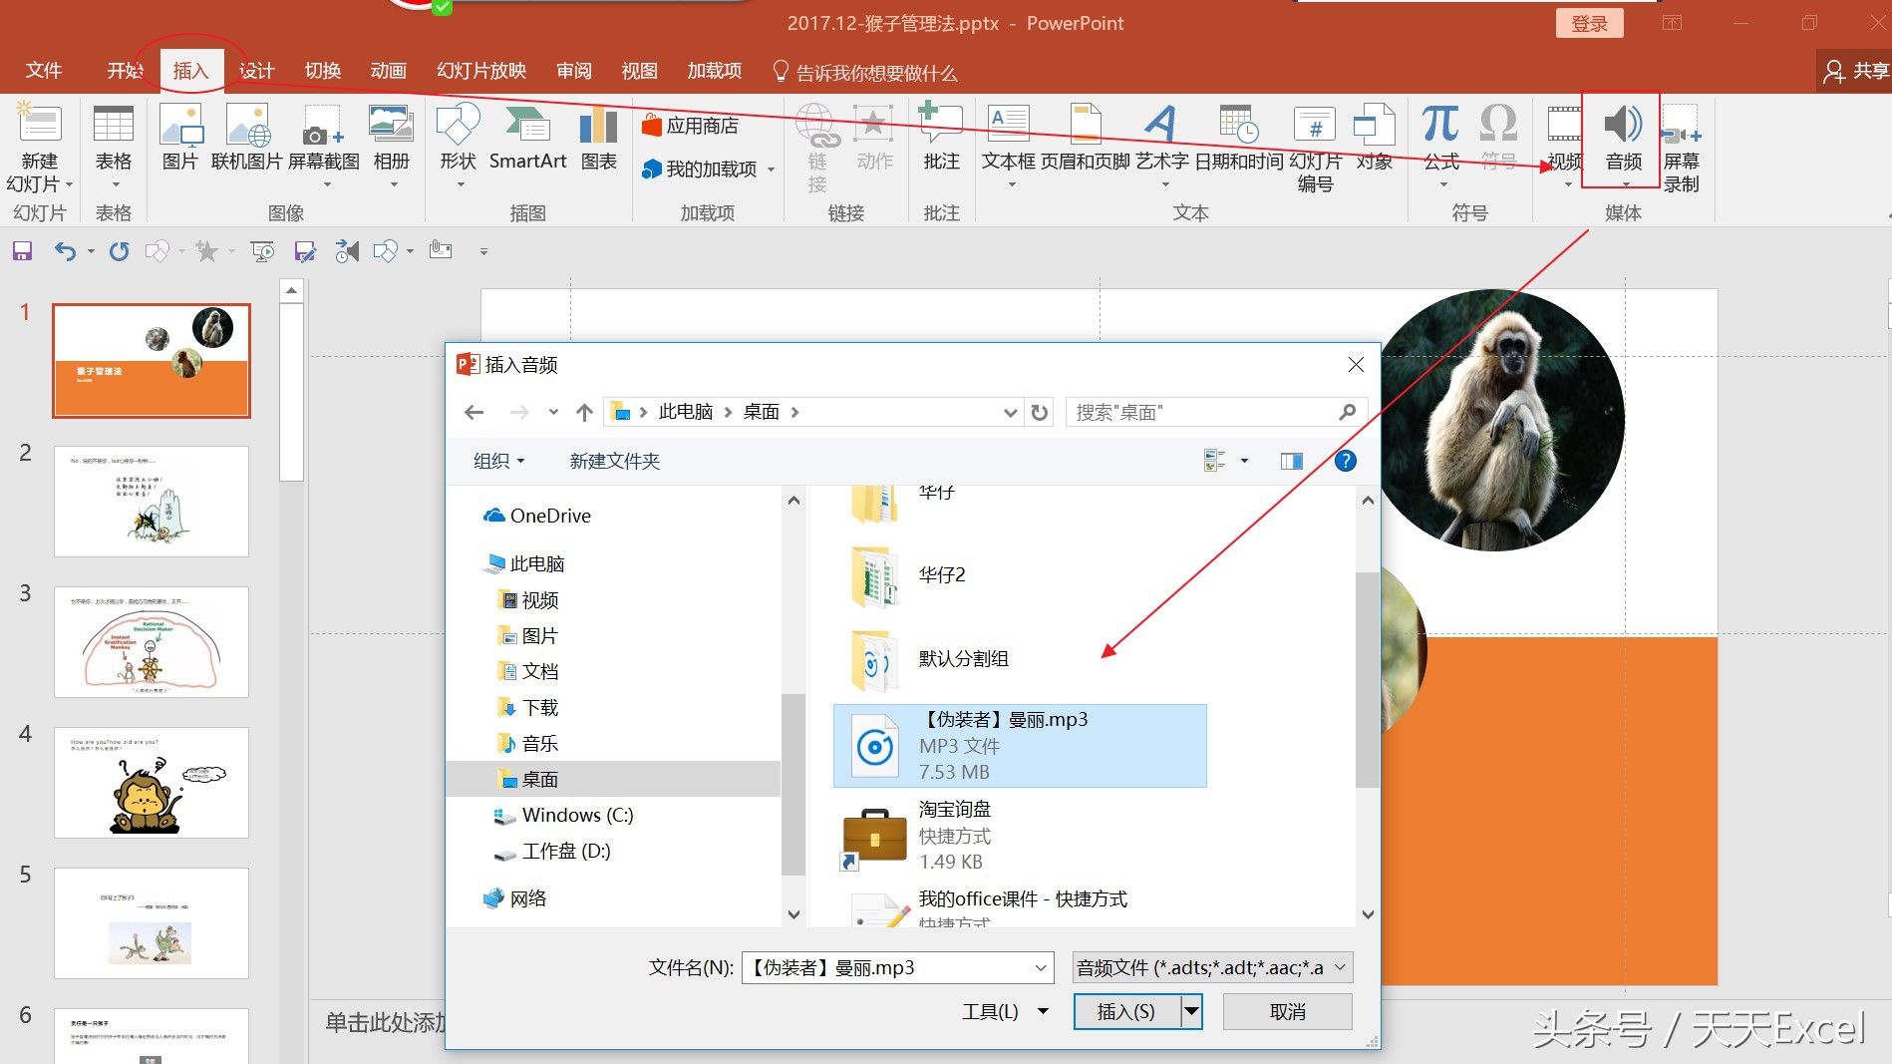
Task: Open the address bar history dropdown
Action: click(1010, 412)
